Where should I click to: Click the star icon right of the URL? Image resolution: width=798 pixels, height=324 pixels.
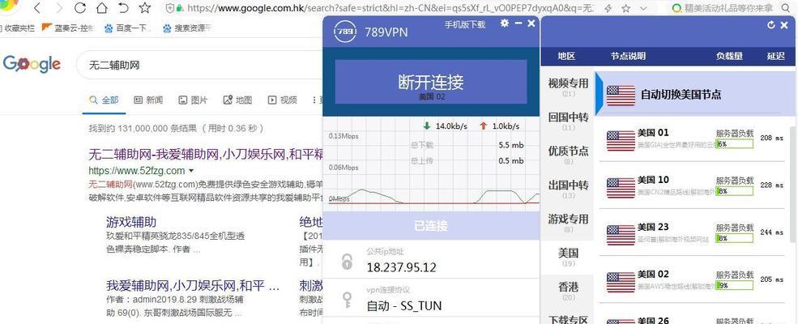626,8
